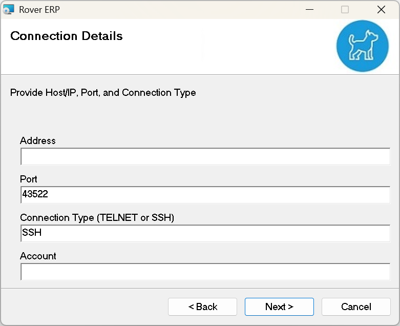Screen dimensions: 400x326
Task: Proceed with the Next > button
Action: [x=279, y=307]
